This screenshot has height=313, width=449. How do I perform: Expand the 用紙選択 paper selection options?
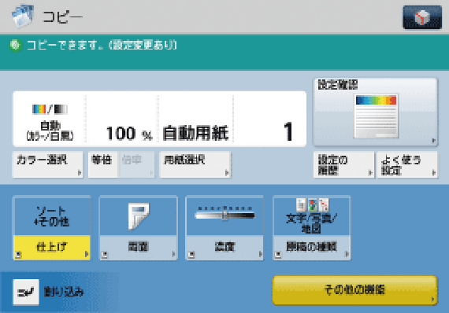coord(195,164)
